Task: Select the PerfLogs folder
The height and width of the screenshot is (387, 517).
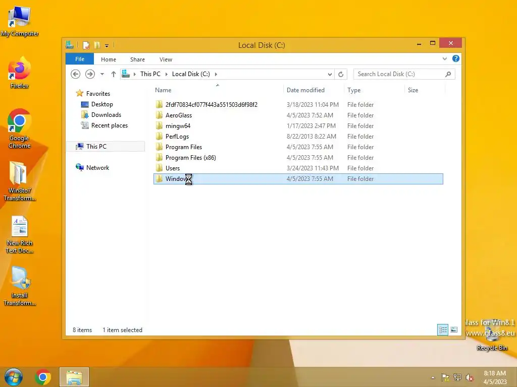Action: click(x=298, y=136)
